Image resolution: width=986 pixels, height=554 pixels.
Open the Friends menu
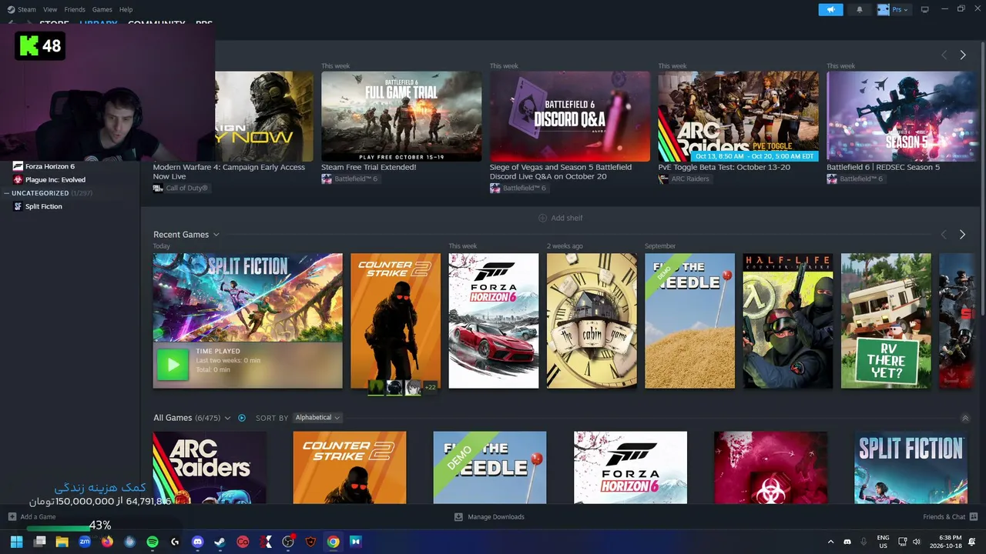point(75,9)
